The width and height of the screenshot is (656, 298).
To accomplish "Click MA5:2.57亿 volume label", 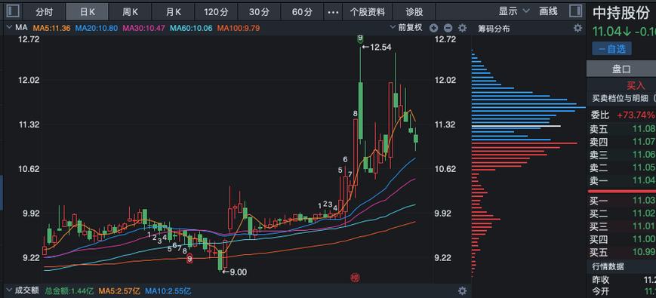I will coord(119,290).
